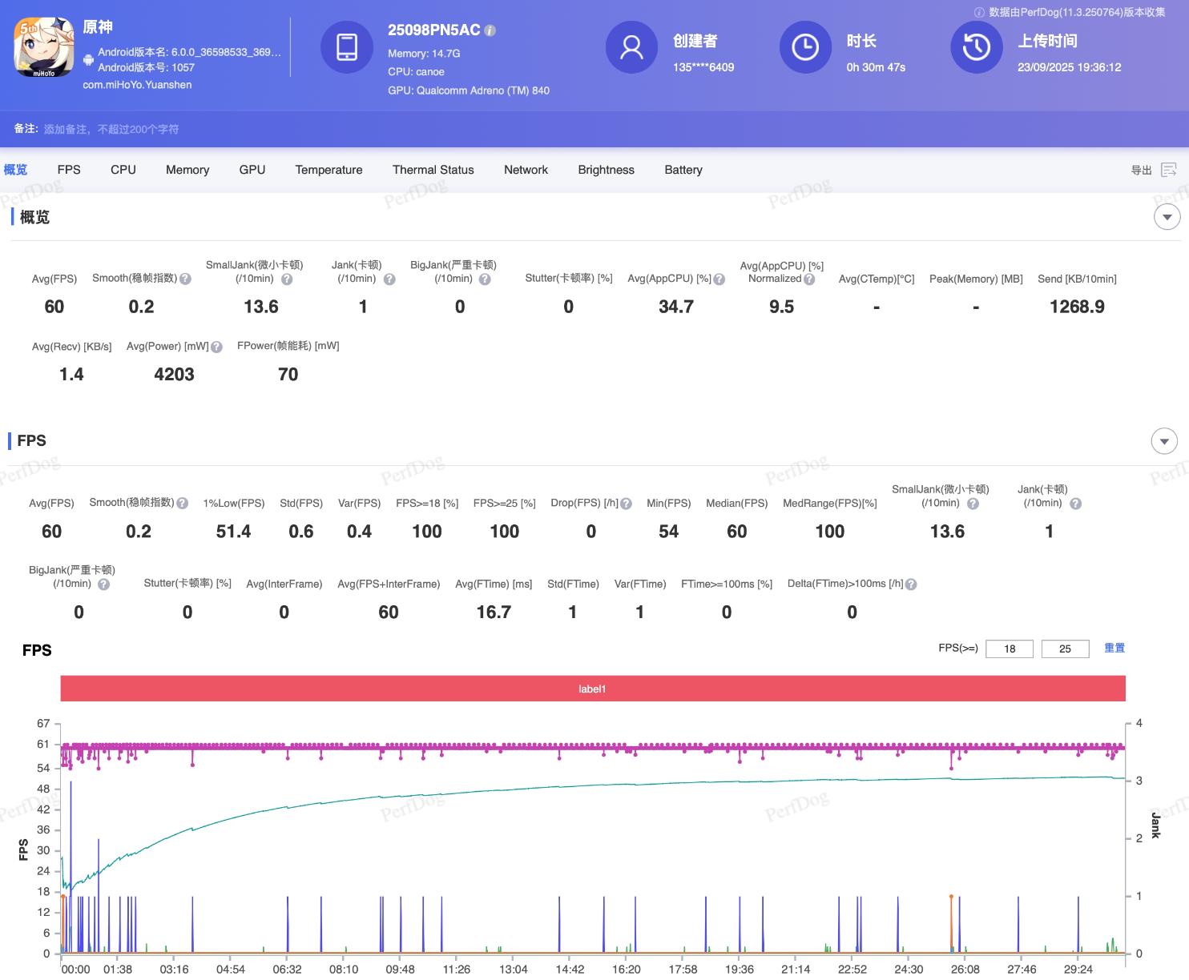Viewport: 1189px width, 980px height.
Task: Click the creator user avatar icon
Action: (x=631, y=47)
